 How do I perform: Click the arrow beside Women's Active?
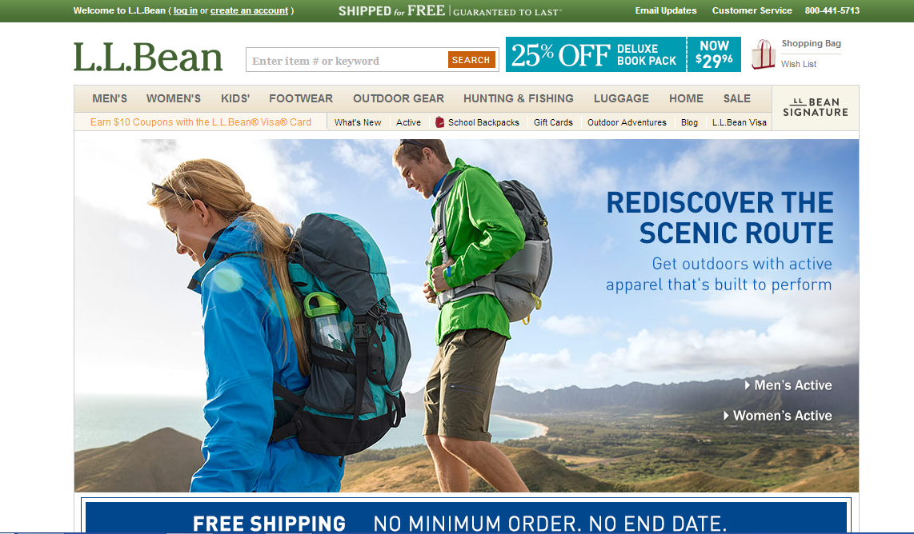(726, 416)
